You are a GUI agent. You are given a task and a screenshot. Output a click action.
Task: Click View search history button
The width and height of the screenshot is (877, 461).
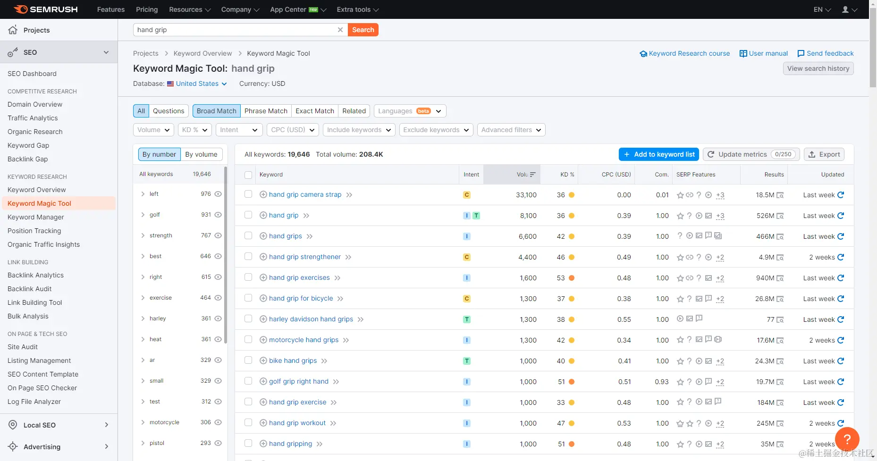[818, 68]
